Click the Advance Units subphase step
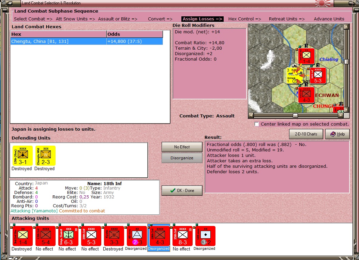The image size is (359, 260). pyautogui.click(x=329, y=19)
